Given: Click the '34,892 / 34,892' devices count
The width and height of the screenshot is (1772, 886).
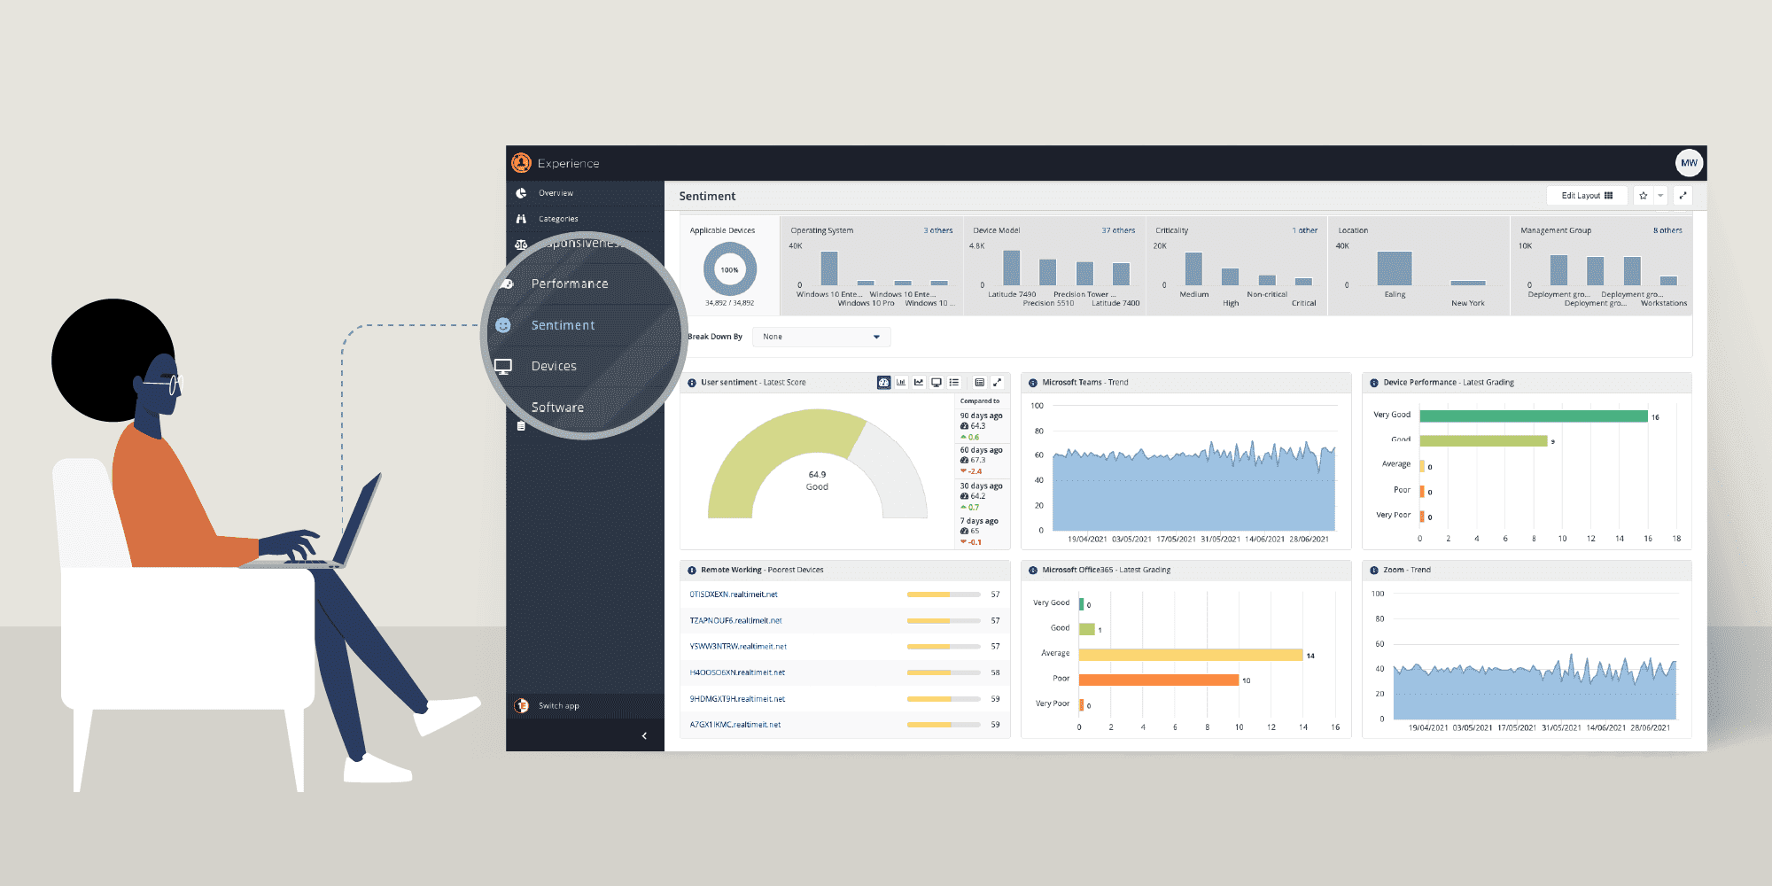Looking at the screenshot, I should point(729,303).
